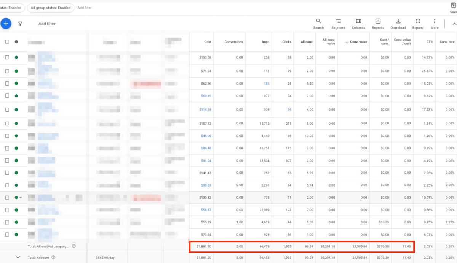This screenshot has height=263, width=457.
Task: Edit the Ad group status: Enabled filter
Action: 51,8
